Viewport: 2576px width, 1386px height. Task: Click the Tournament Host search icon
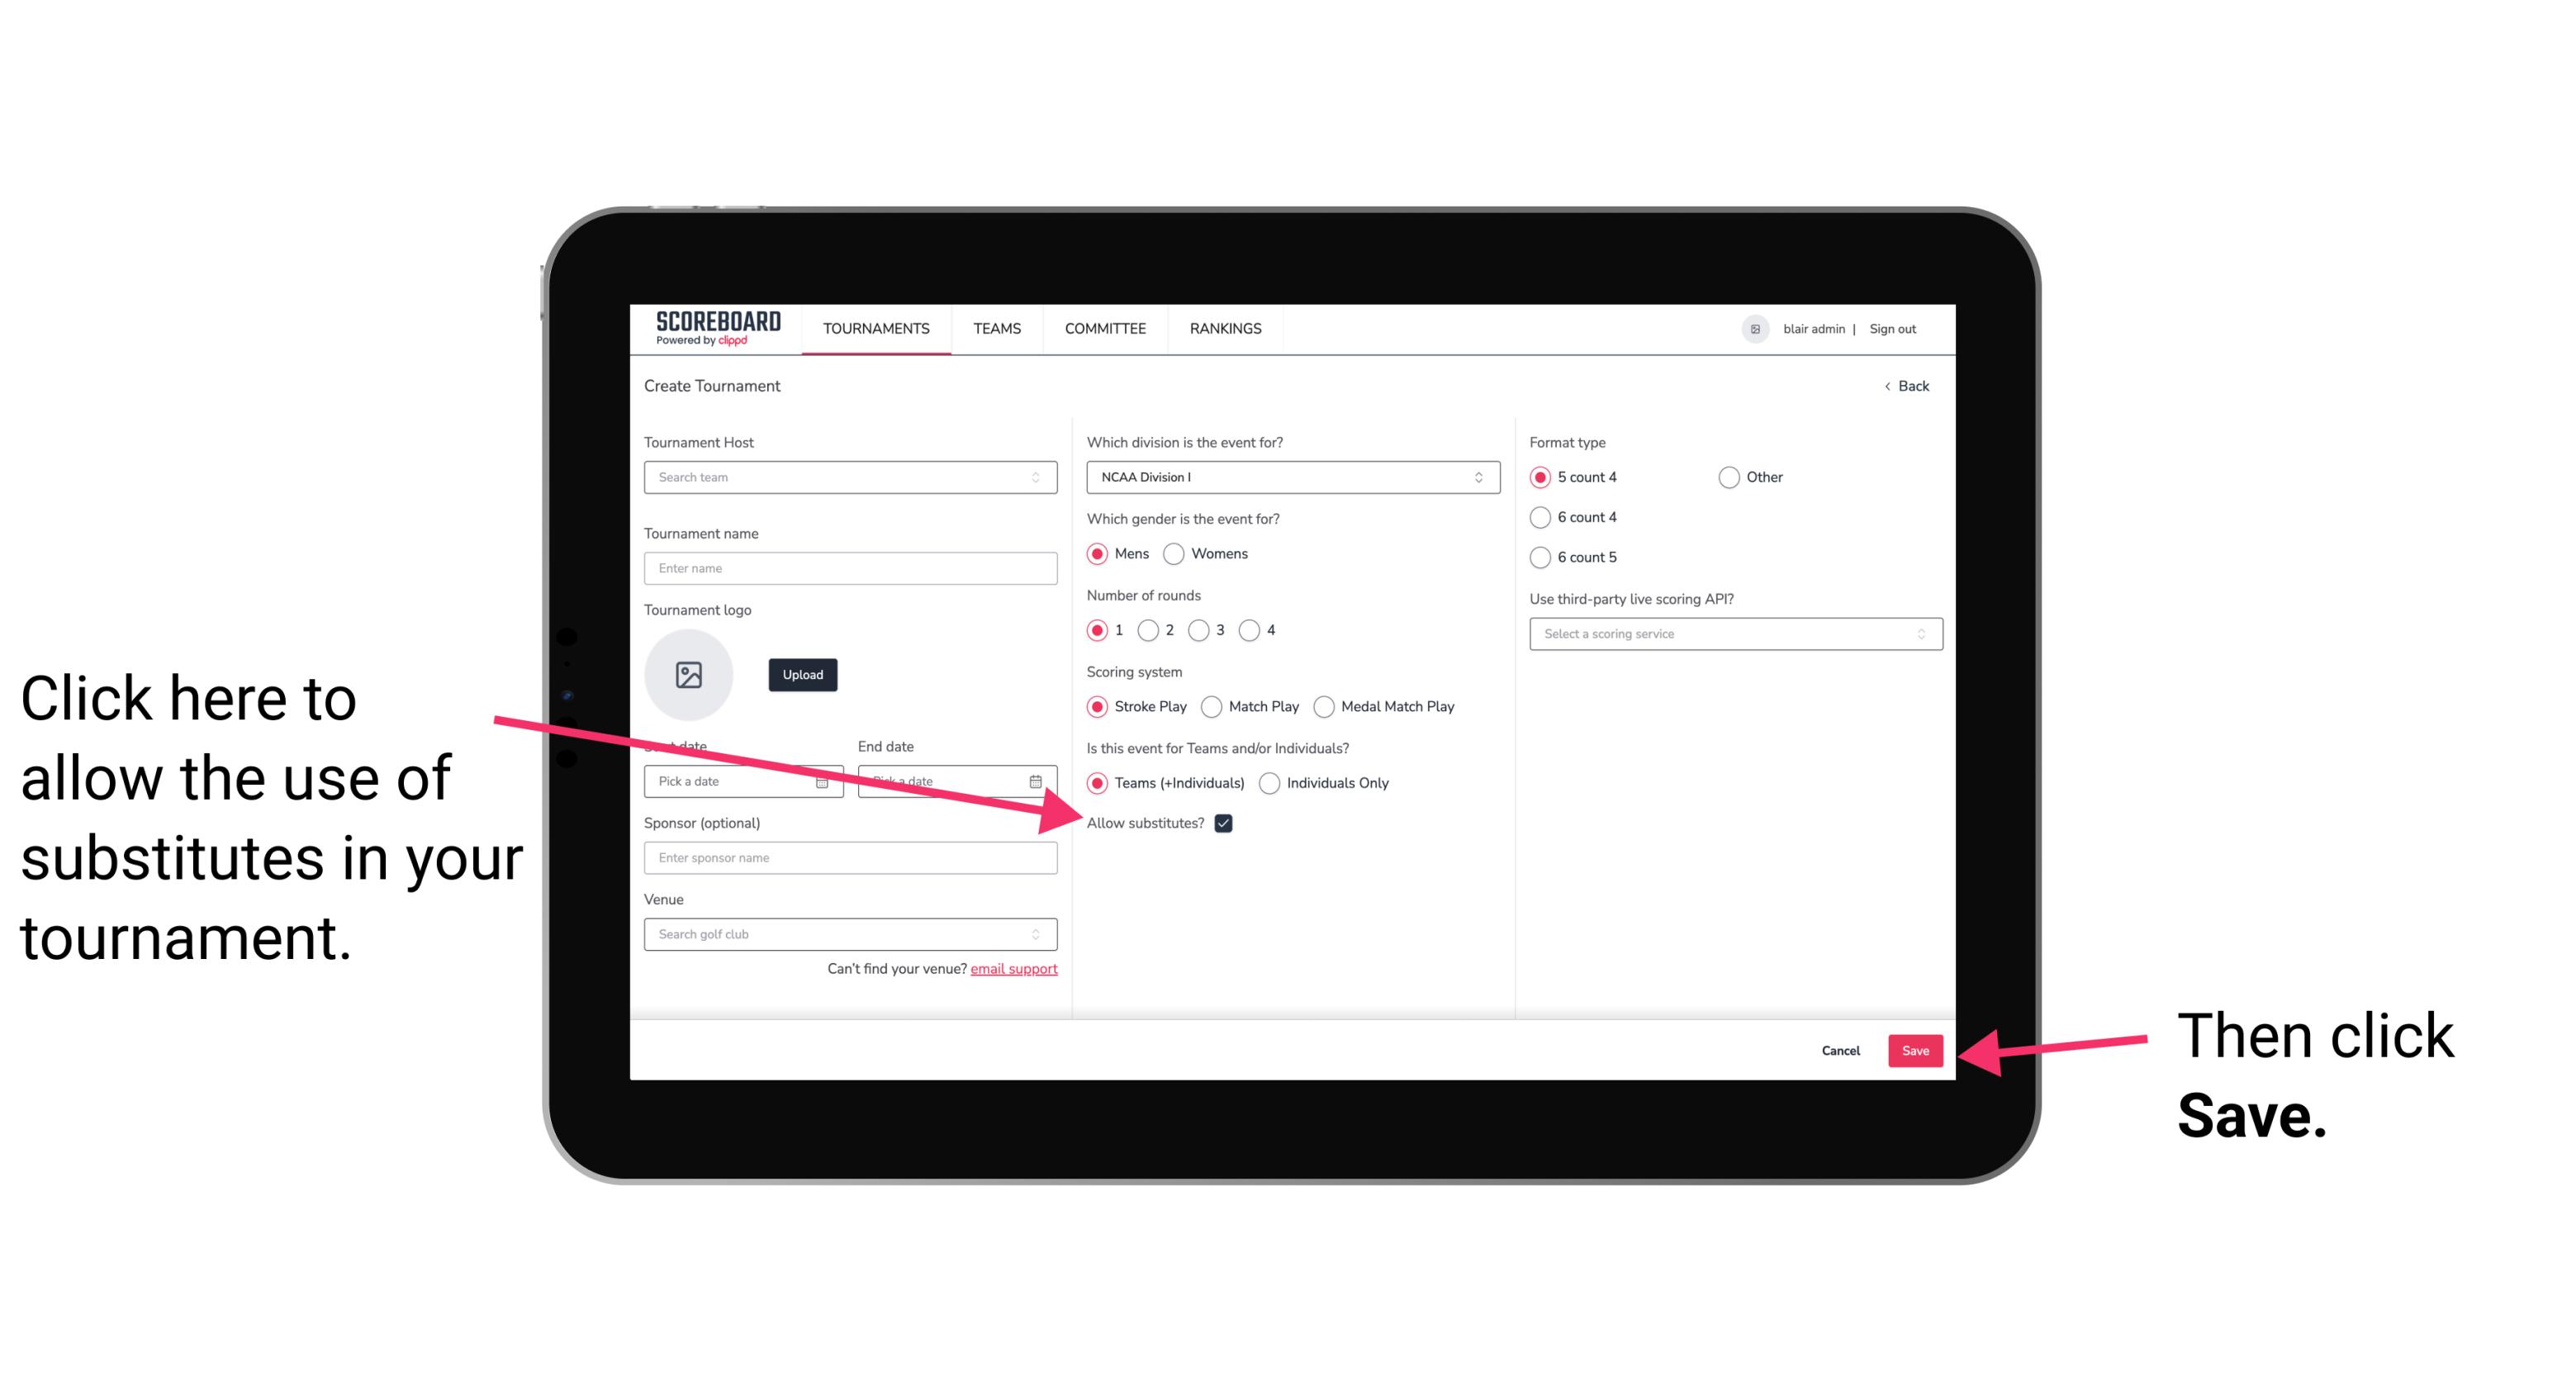[1044, 477]
